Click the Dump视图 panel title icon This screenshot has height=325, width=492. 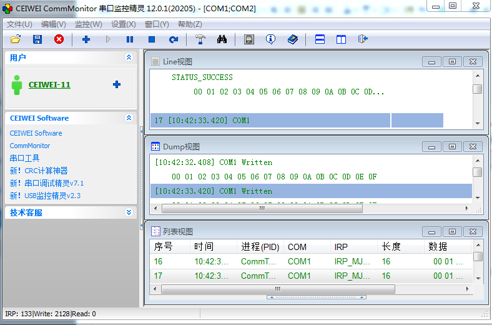point(155,146)
